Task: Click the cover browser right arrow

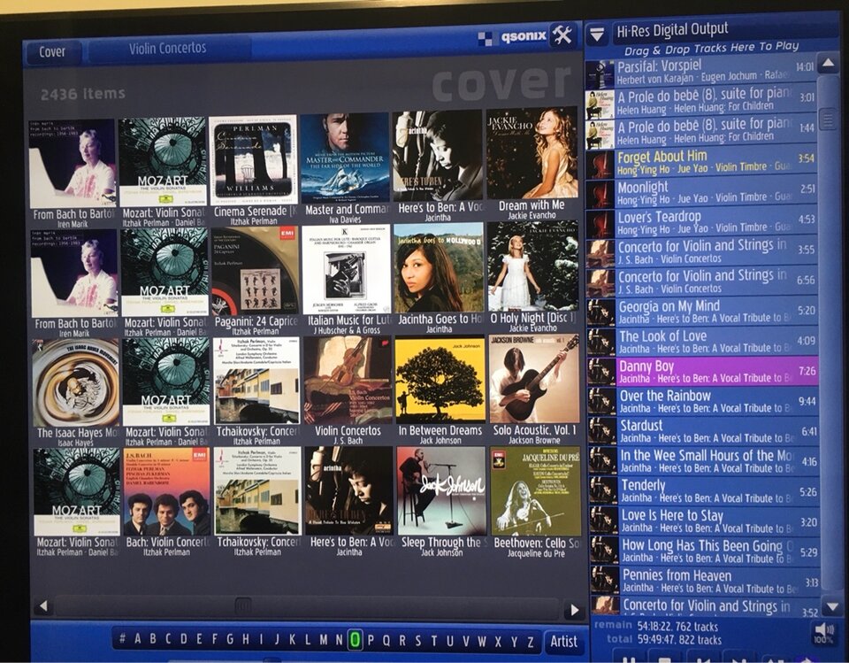Action: (575, 611)
